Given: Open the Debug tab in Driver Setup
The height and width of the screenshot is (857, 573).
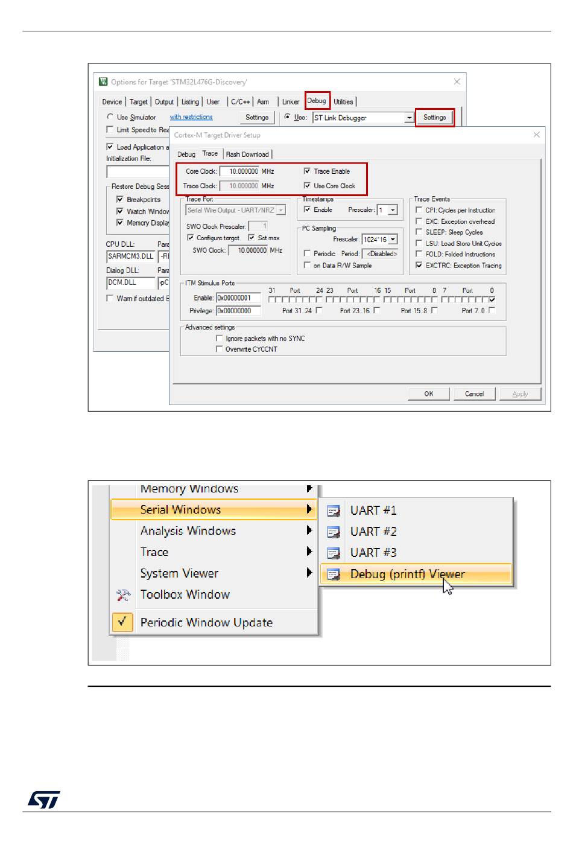Looking at the screenshot, I should point(186,155).
